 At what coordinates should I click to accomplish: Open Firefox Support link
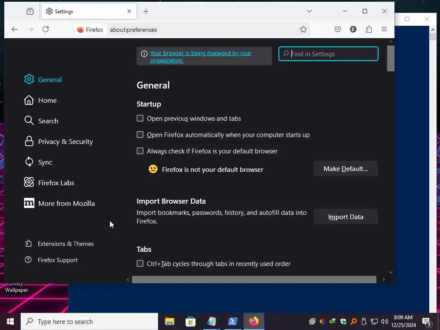point(52,260)
